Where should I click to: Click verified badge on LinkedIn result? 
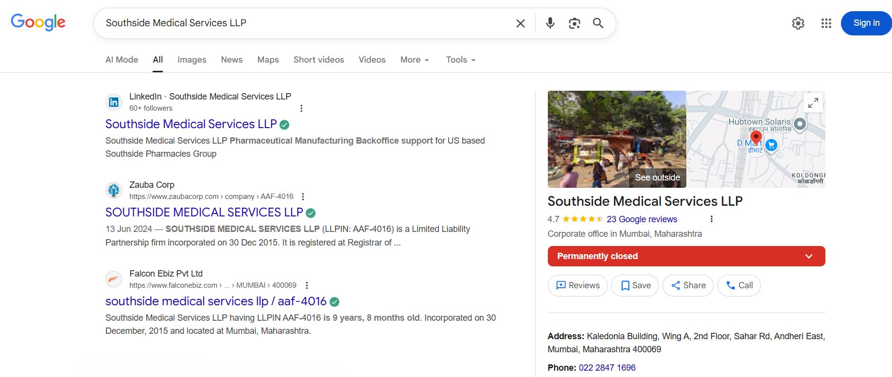tap(285, 125)
